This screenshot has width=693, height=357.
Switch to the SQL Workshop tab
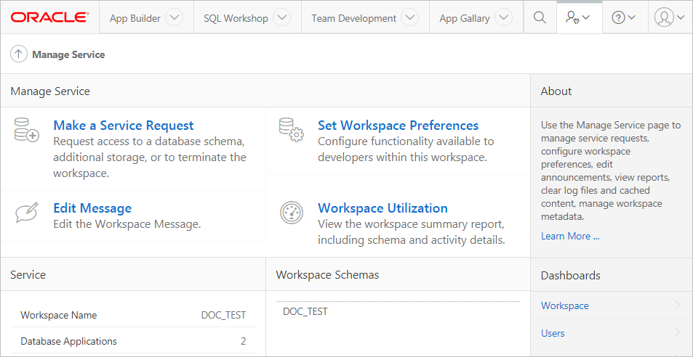pos(236,18)
